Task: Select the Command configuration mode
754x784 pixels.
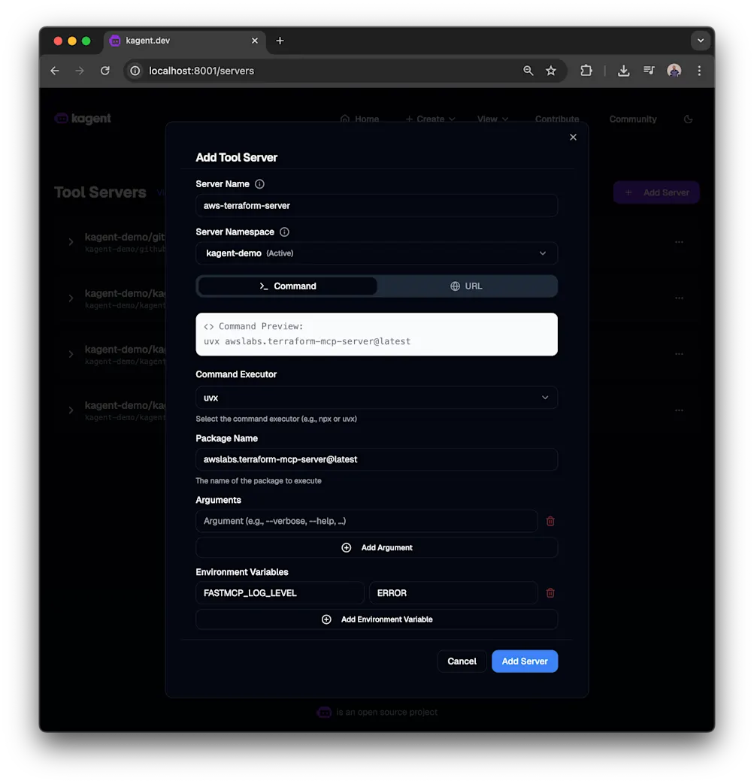Action: (286, 286)
